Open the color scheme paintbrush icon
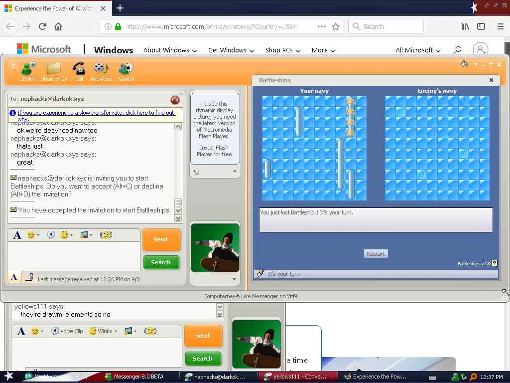 click(464, 63)
